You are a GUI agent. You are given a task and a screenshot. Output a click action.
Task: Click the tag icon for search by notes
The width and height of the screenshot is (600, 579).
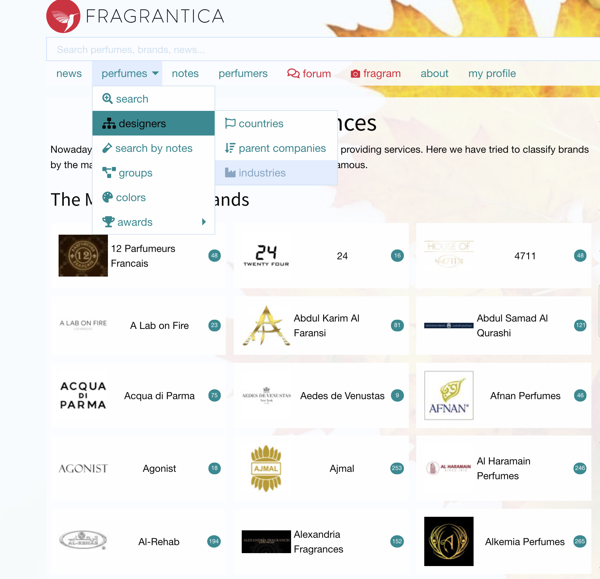(107, 148)
